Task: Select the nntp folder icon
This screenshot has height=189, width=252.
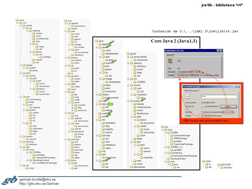Action: tap(72, 97)
